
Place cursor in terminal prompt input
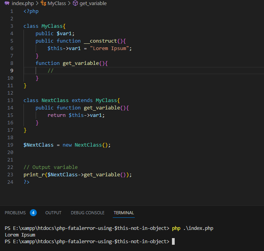click(173, 242)
